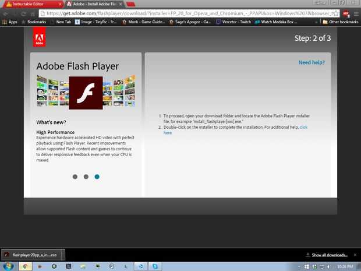Open Image - TinyPic bookmark

(96, 22)
